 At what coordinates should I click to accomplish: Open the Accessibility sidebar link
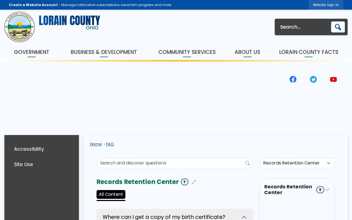[x=29, y=149]
